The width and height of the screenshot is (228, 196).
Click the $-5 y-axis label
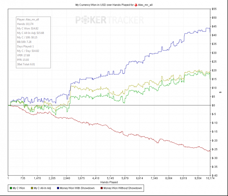[x=214, y=114]
